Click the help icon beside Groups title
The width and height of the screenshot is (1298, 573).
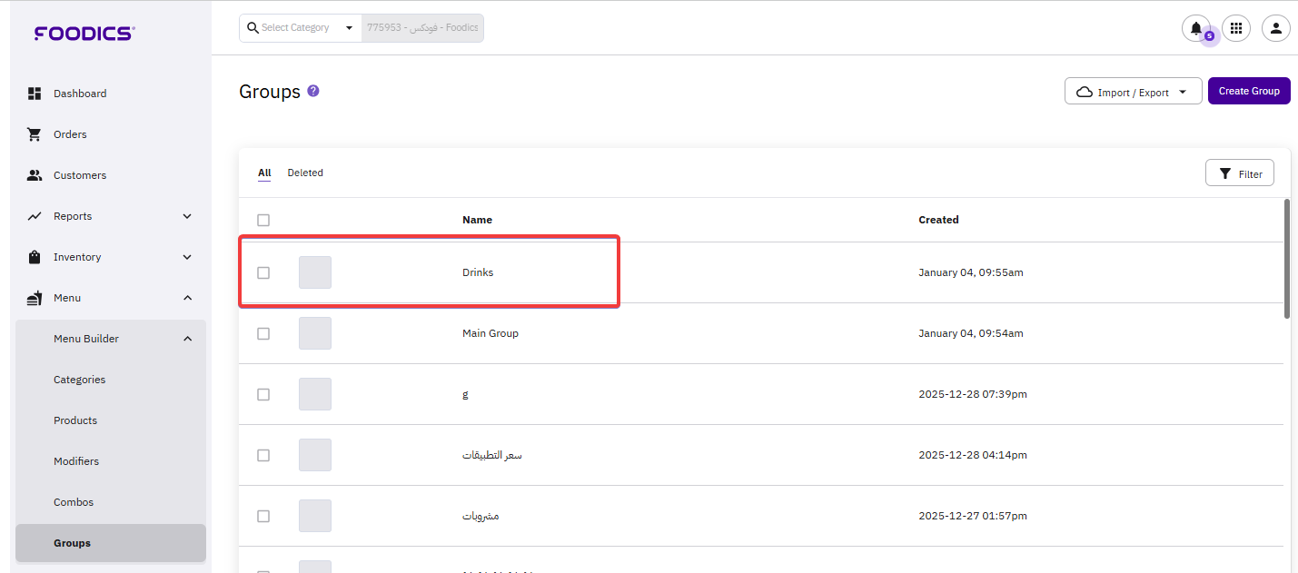(x=313, y=91)
